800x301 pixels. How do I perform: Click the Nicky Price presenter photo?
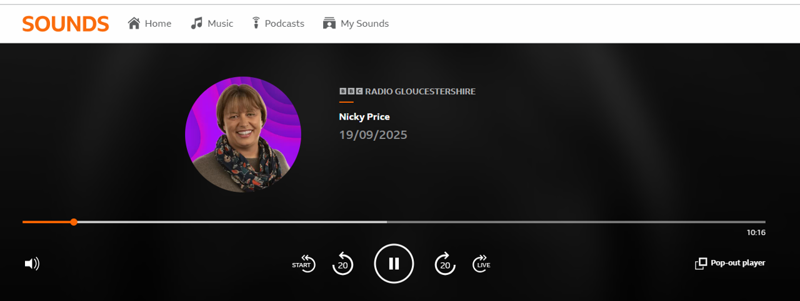click(x=243, y=134)
